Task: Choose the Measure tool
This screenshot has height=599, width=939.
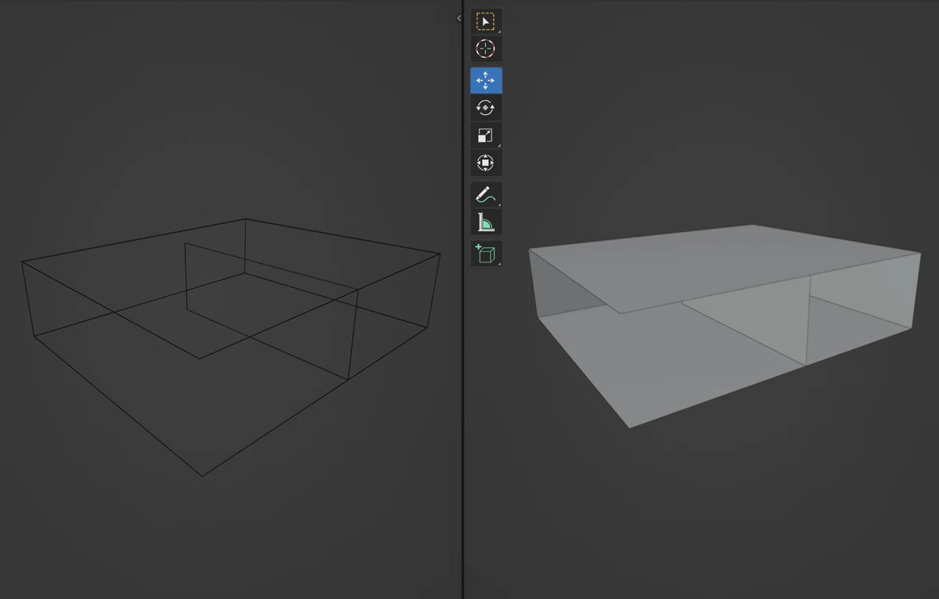Action: pos(486,222)
